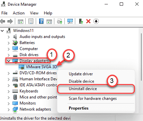Expand the Human Interface Devices chevron
The width and height of the screenshot is (143, 121).
[x=9, y=79]
